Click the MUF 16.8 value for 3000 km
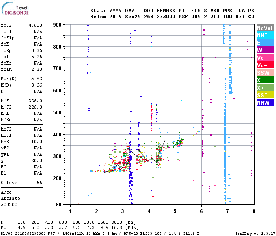This screenshot has width=276, height=236. [117, 228]
